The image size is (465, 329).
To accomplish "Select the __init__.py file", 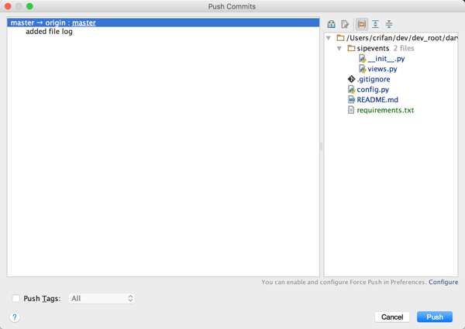I will coord(386,59).
